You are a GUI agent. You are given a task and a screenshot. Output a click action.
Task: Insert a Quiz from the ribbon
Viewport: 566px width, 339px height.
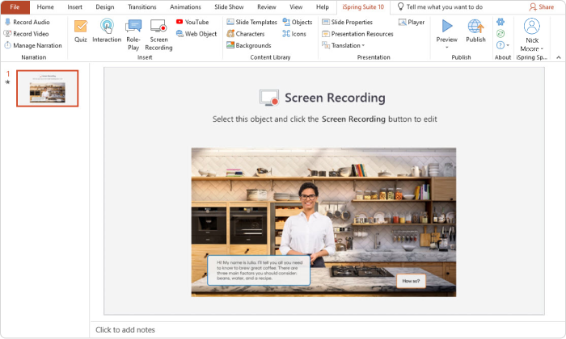tap(81, 31)
